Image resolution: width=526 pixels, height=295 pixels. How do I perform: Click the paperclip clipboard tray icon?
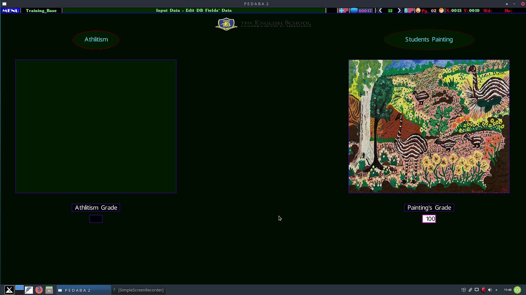tap(471, 290)
